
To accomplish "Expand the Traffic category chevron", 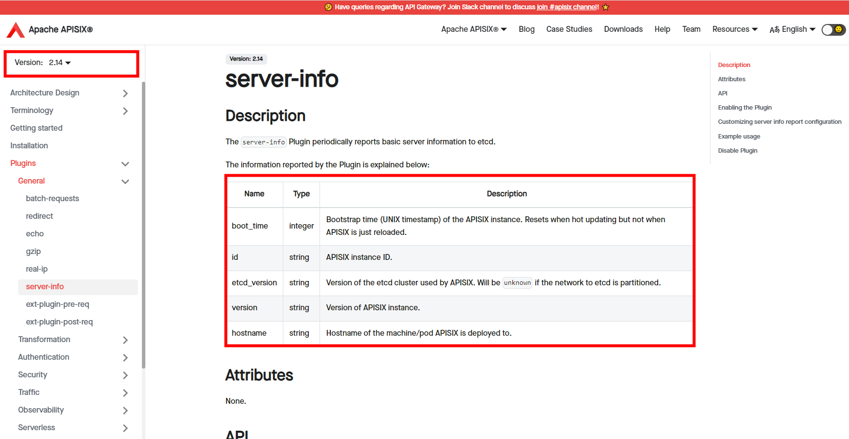I will click(x=125, y=393).
